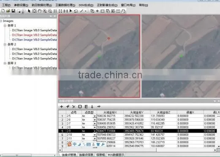Toggle the moon half-width icon in IME bar
This screenshot has width=220, height=157.
[79, 144]
